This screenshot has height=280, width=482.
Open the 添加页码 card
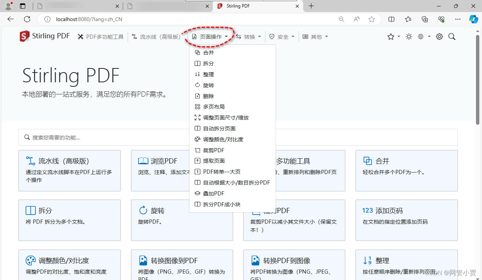(407, 220)
